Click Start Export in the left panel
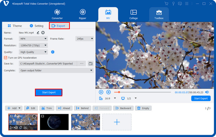The width and height of the screenshot is (216, 137). click(x=49, y=92)
